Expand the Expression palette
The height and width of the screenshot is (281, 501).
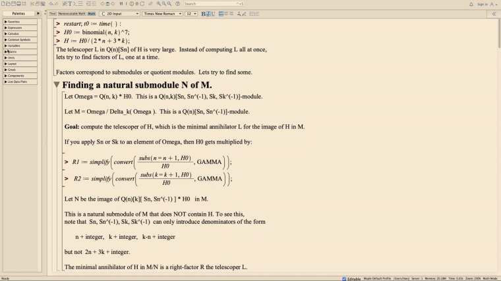pos(20,28)
